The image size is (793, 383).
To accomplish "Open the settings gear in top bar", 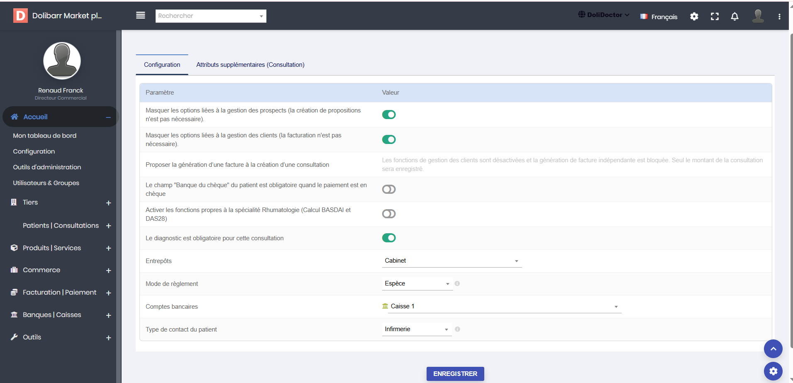I will click(x=694, y=17).
